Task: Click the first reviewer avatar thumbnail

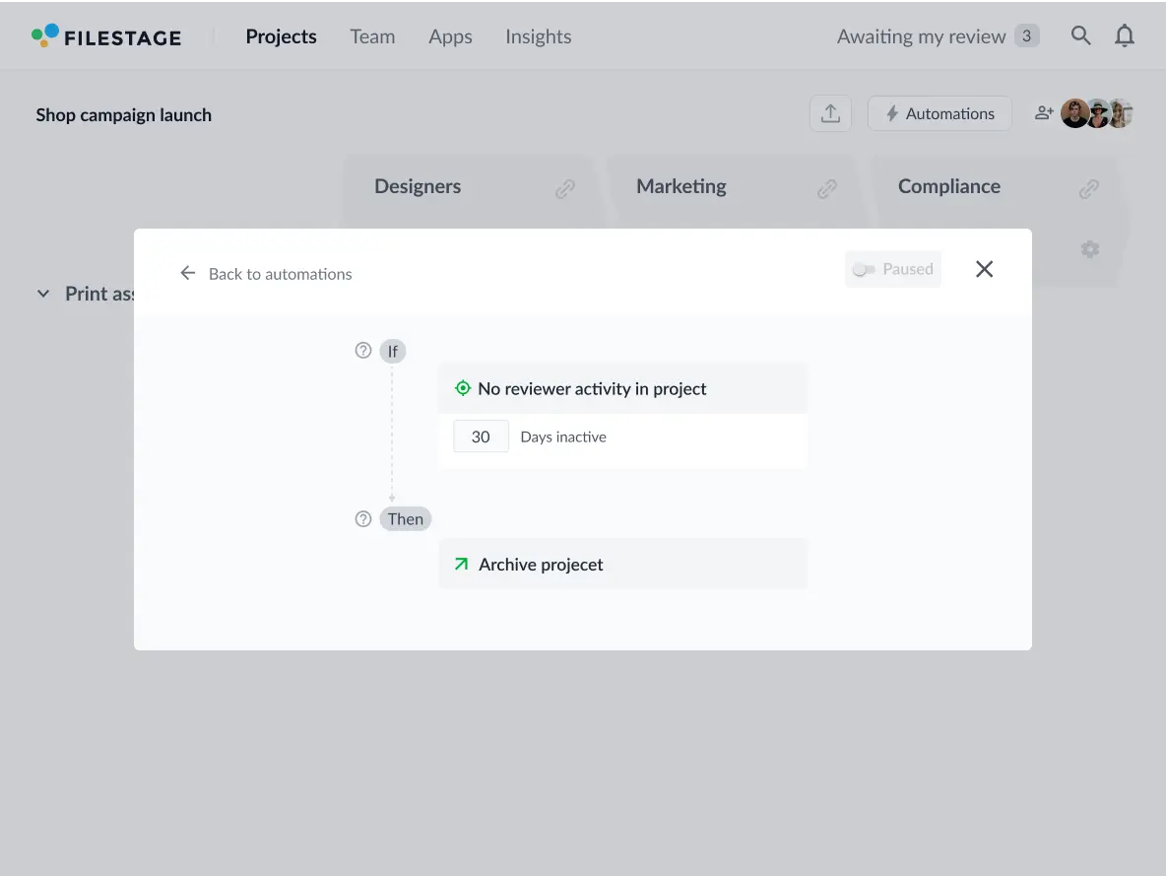Action: (x=1074, y=112)
